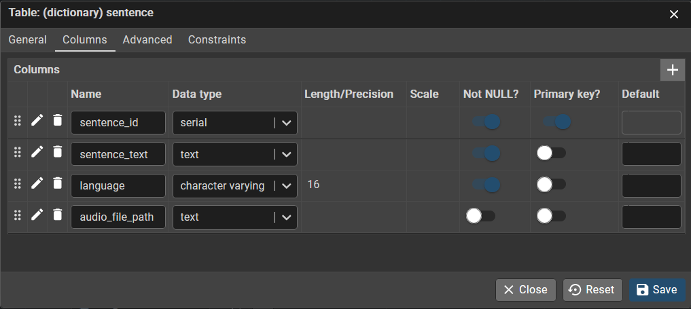Toggle Primary key for sentence_text
691x309 pixels.
point(551,153)
